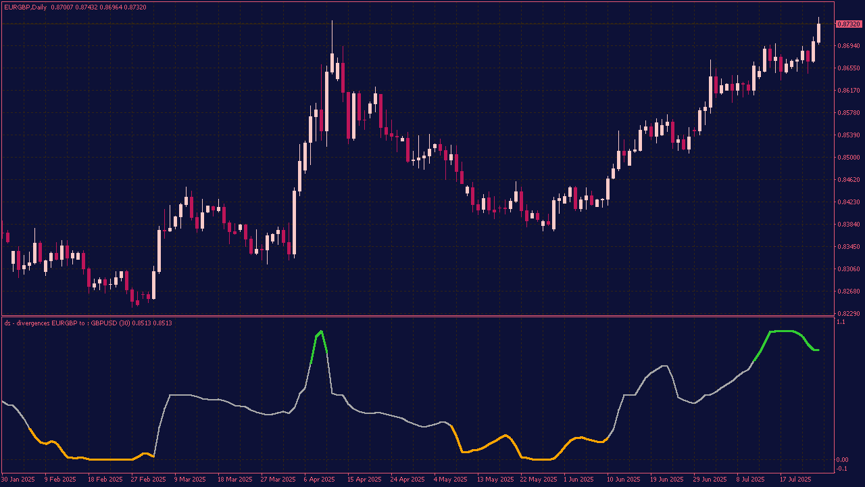Click the 30 Jan 2025 date label

pos(18,480)
